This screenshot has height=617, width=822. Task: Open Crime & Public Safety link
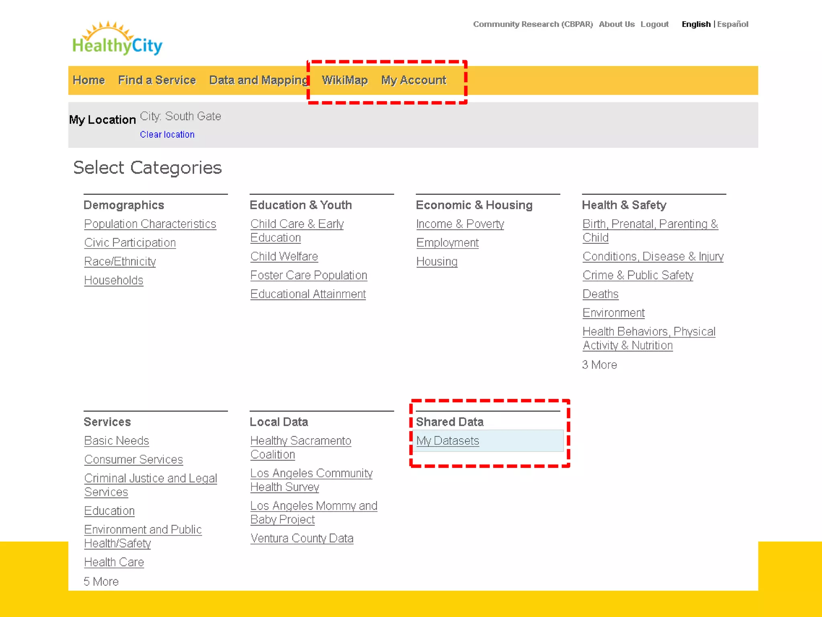638,275
